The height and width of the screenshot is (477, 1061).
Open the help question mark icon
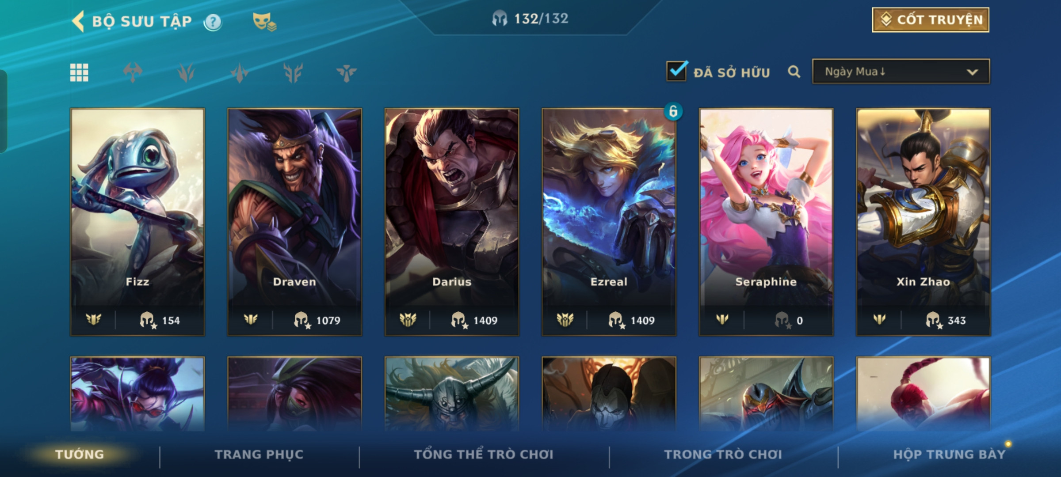213,22
